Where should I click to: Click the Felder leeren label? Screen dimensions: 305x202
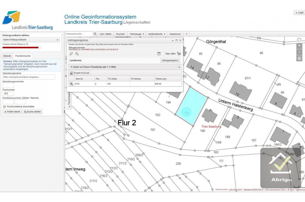tap(14, 112)
